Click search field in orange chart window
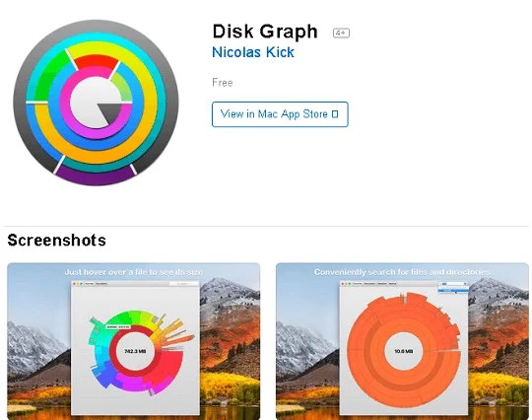Image resolution: width=532 pixels, height=420 pixels. pos(452,284)
